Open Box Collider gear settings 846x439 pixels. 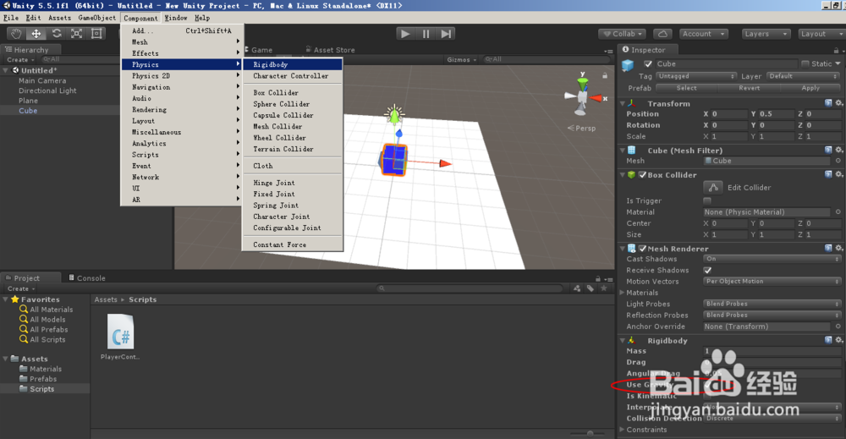tap(838, 174)
